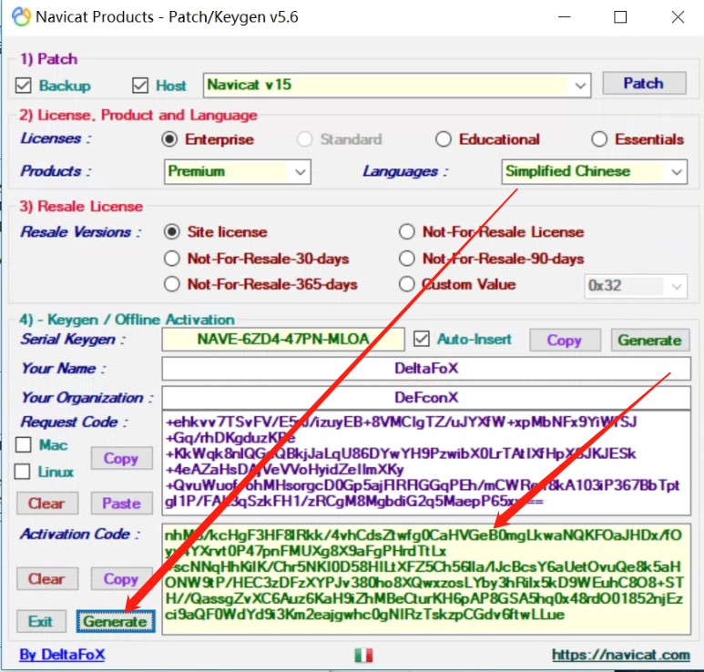Open the By DeltaFoX link
Image resolution: width=704 pixels, height=672 pixels.
(x=62, y=655)
